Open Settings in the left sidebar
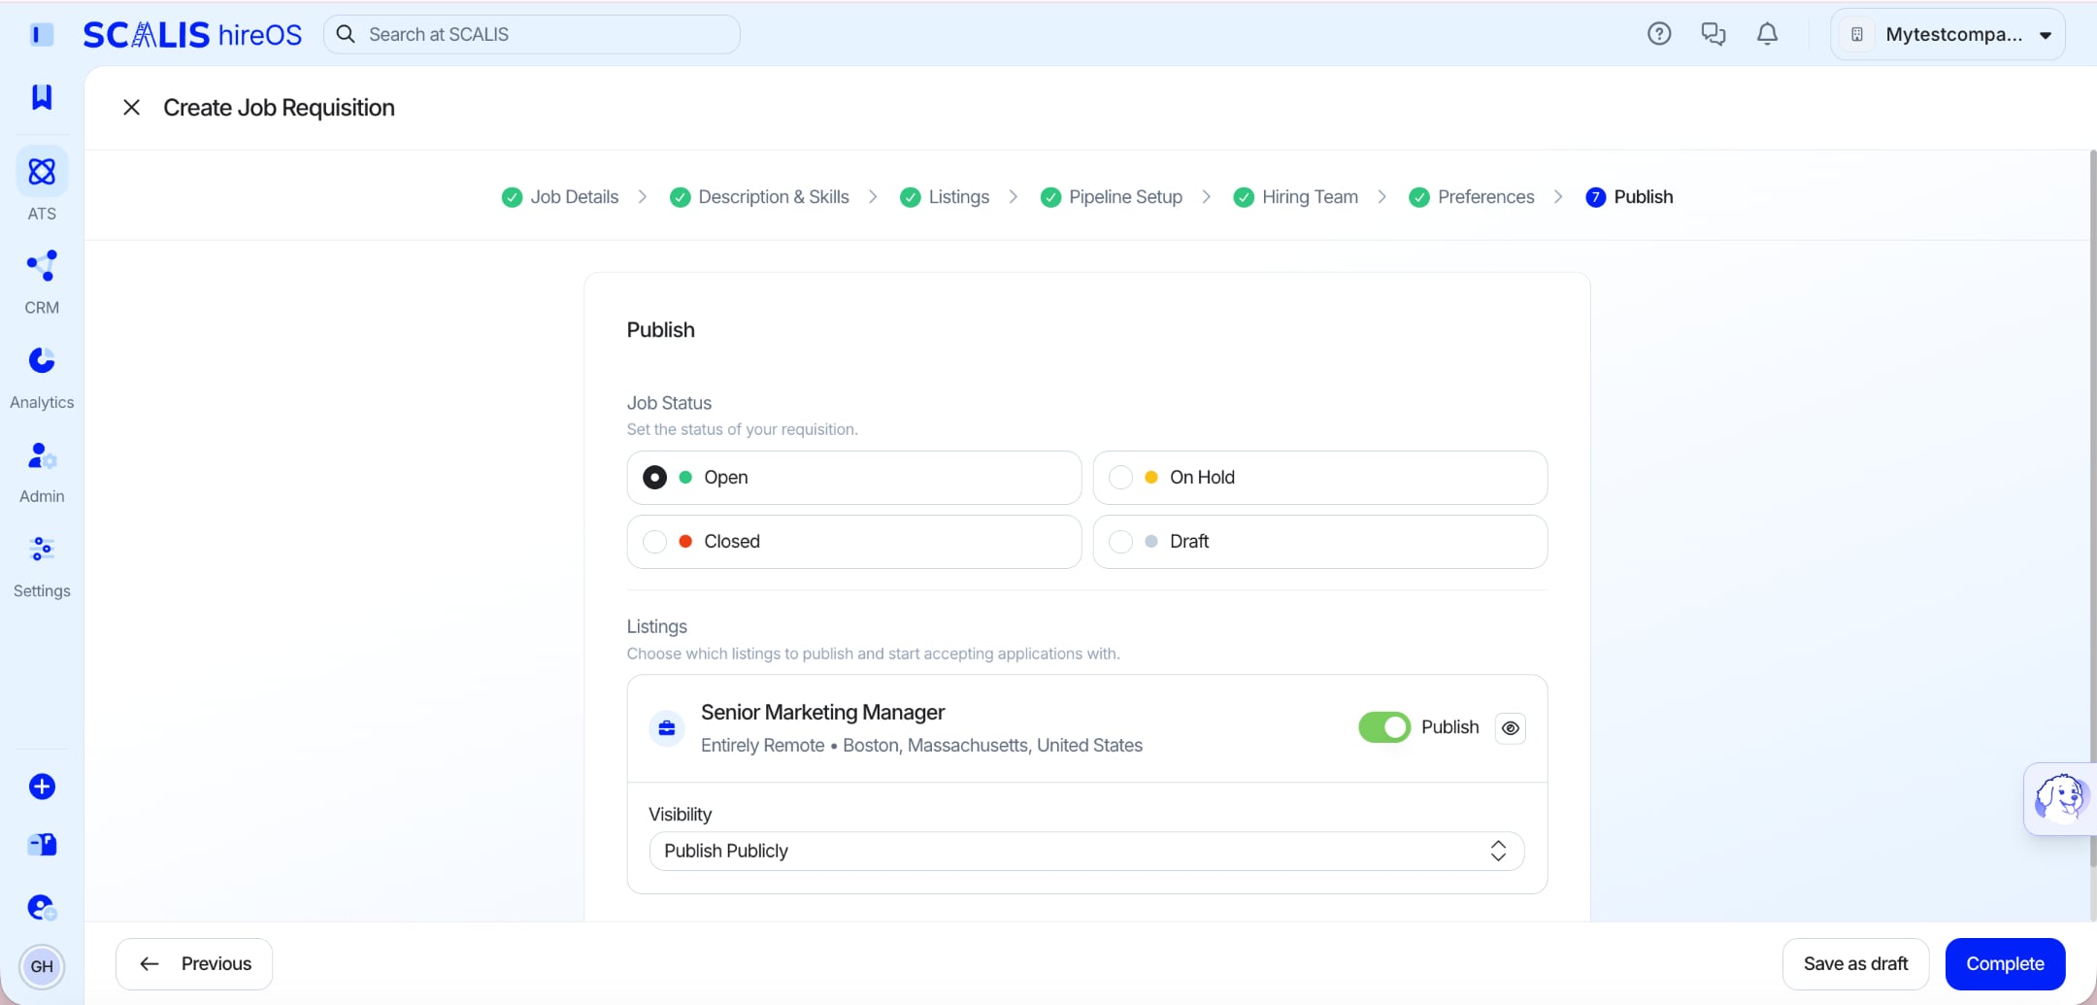Image resolution: width=2097 pixels, height=1005 pixels. pos(42,565)
